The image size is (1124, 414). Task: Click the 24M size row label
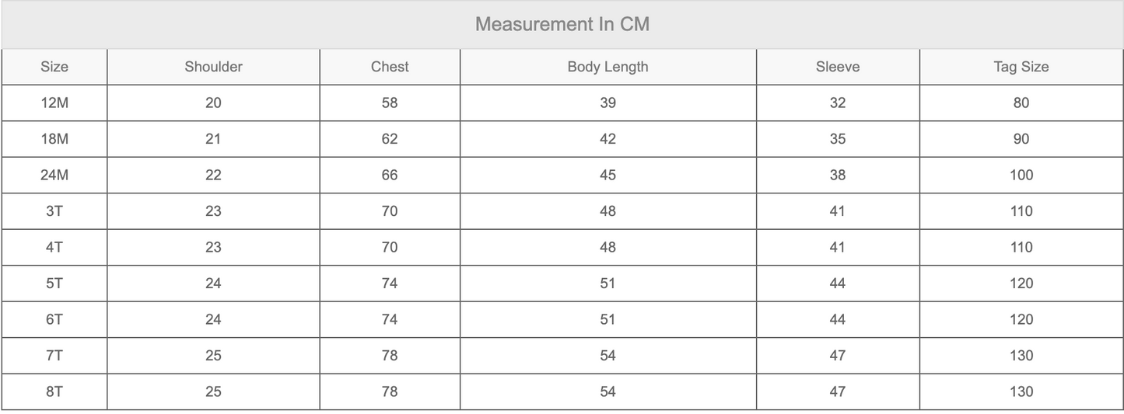click(54, 175)
